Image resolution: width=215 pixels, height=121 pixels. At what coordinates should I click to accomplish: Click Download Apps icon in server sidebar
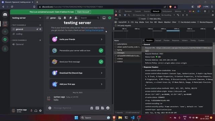coord(5,48)
